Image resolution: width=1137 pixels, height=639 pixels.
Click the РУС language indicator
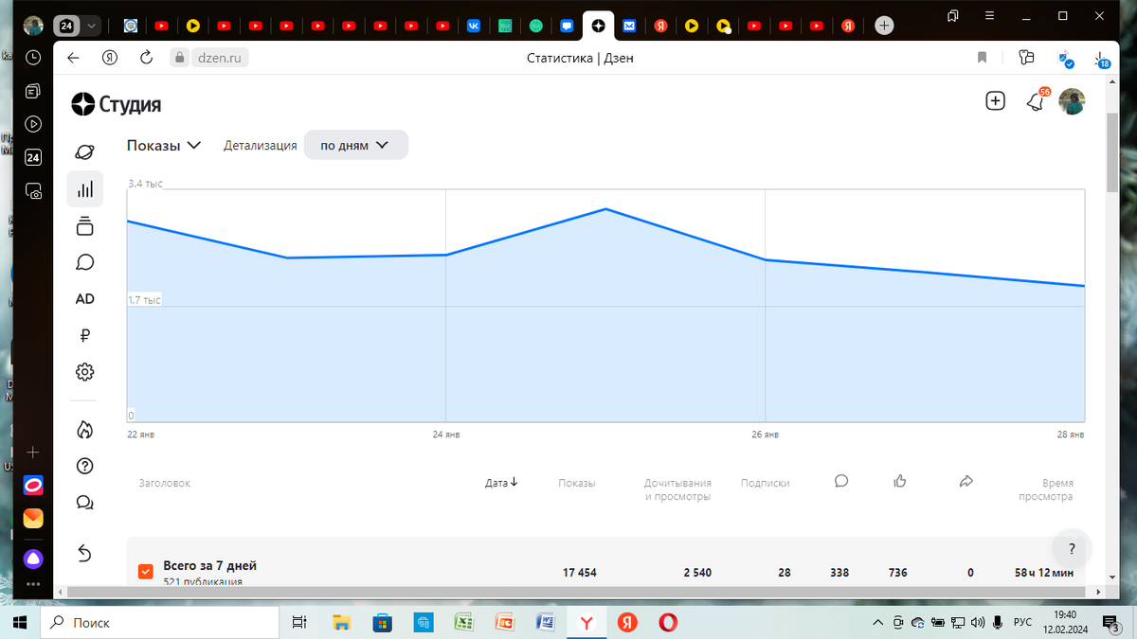[x=1023, y=622]
